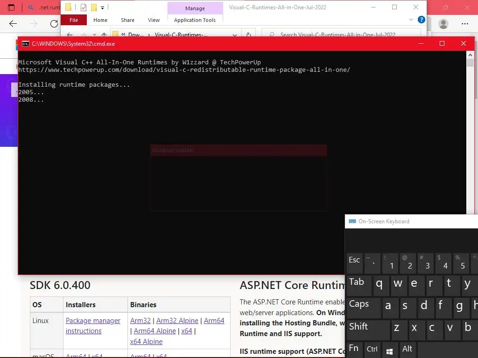The image size is (478, 358).
Task: Click the Linux row label
Action: click(41, 321)
